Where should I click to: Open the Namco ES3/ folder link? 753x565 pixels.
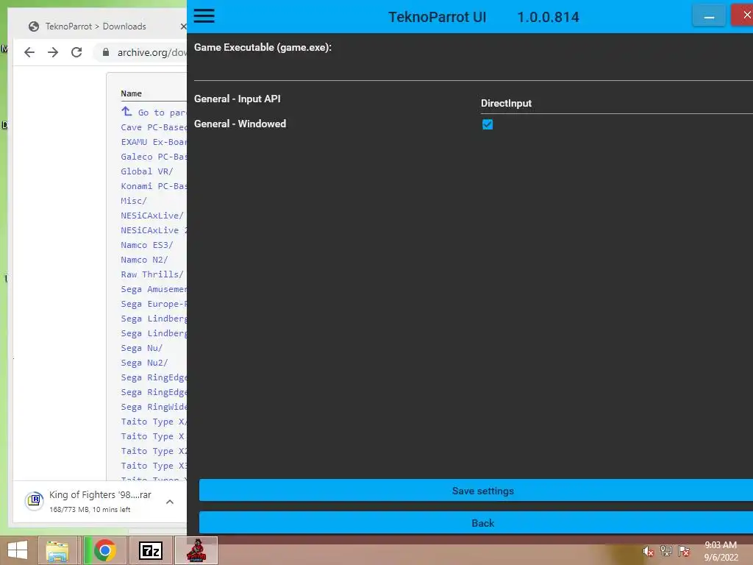(x=147, y=245)
